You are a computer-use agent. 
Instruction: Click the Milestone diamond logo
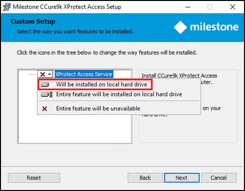[180, 27]
